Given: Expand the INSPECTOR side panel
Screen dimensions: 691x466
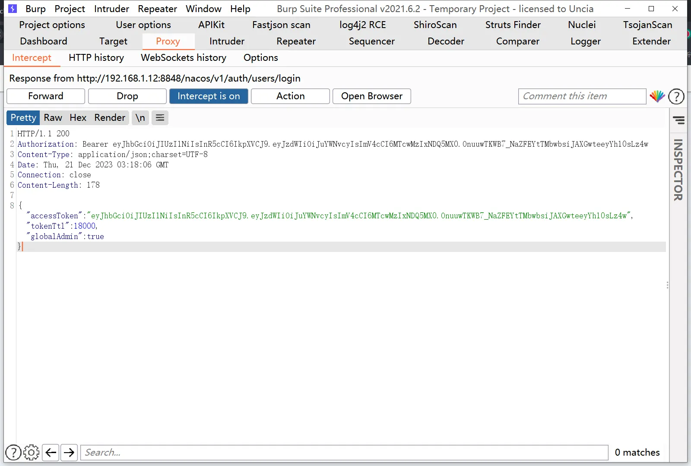Looking at the screenshot, I should pyautogui.click(x=678, y=170).
